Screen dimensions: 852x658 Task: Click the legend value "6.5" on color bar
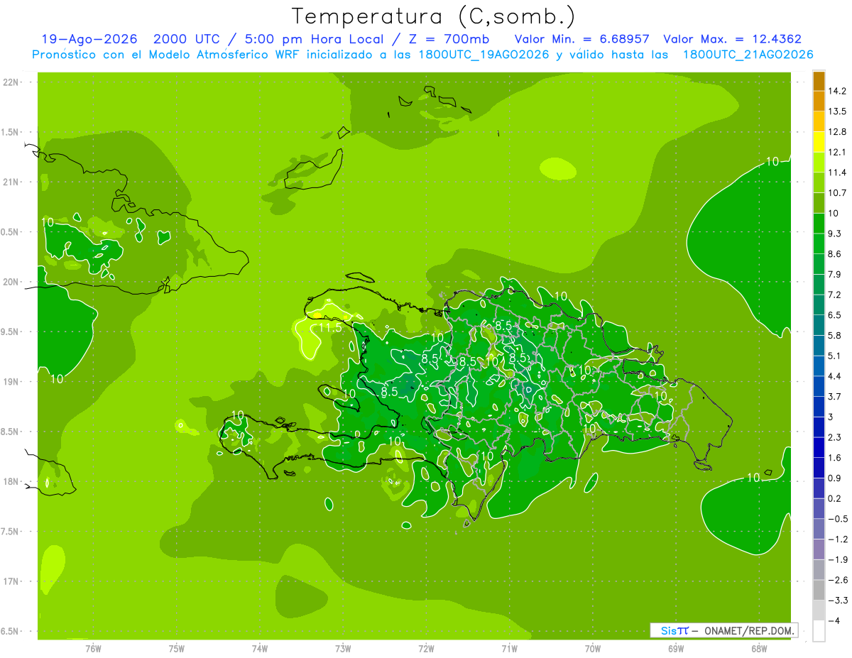(835, 315)
